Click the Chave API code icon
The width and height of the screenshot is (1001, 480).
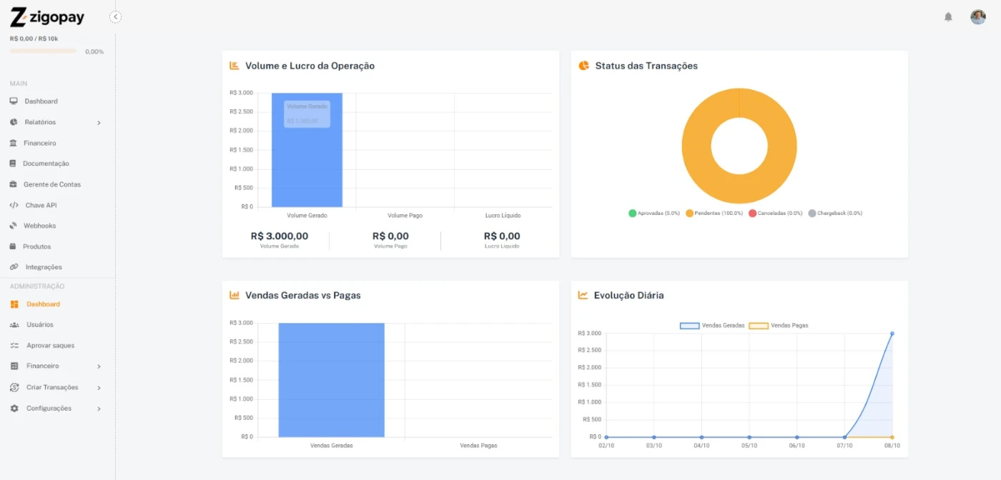(x=14, y=205)
